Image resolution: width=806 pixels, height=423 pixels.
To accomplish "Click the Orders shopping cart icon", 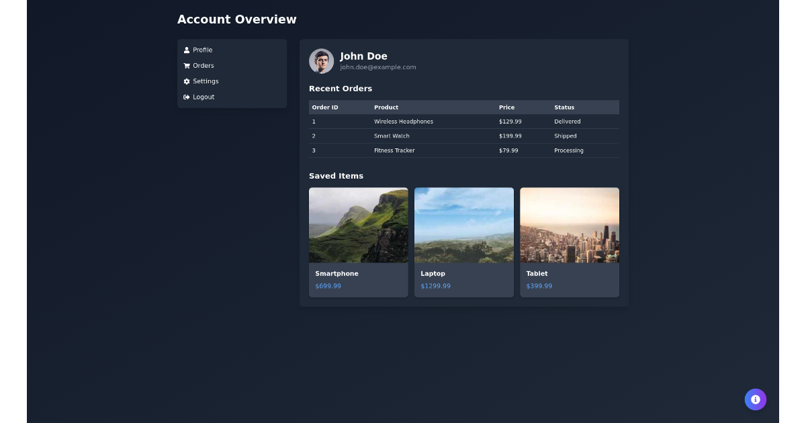I will pyautogui.click(x=186, y=65).
